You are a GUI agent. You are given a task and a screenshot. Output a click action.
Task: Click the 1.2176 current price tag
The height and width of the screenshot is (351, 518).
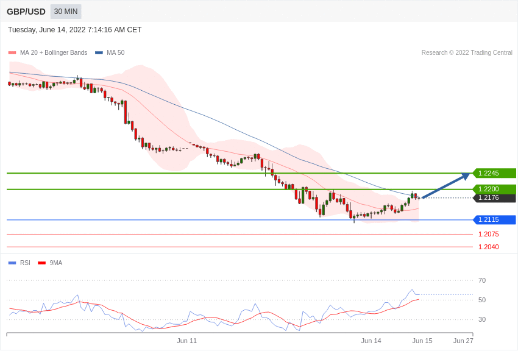pos(494,198)
